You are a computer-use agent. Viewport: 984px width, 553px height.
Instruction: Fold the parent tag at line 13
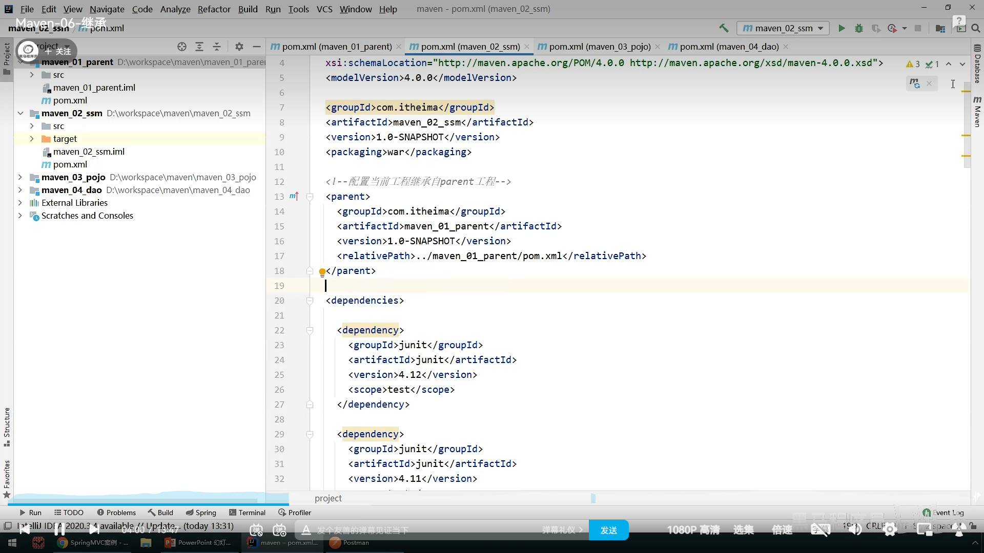click(x=310, y=197)
